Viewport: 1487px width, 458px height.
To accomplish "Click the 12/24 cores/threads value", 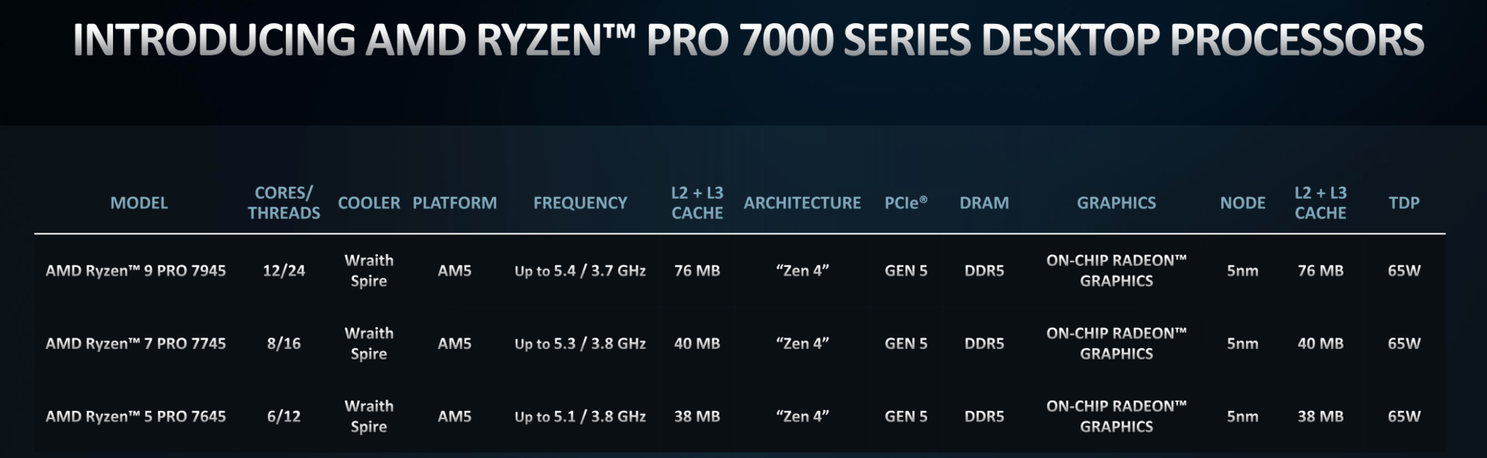I will tap(283, 271).
